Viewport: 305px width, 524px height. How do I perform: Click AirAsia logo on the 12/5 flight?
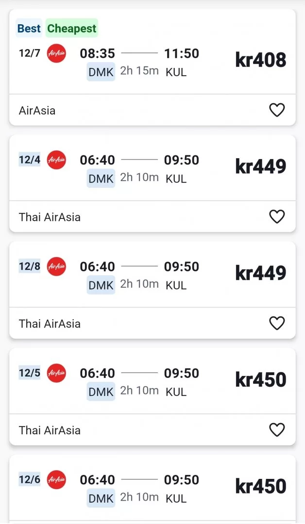coord(56,373)
